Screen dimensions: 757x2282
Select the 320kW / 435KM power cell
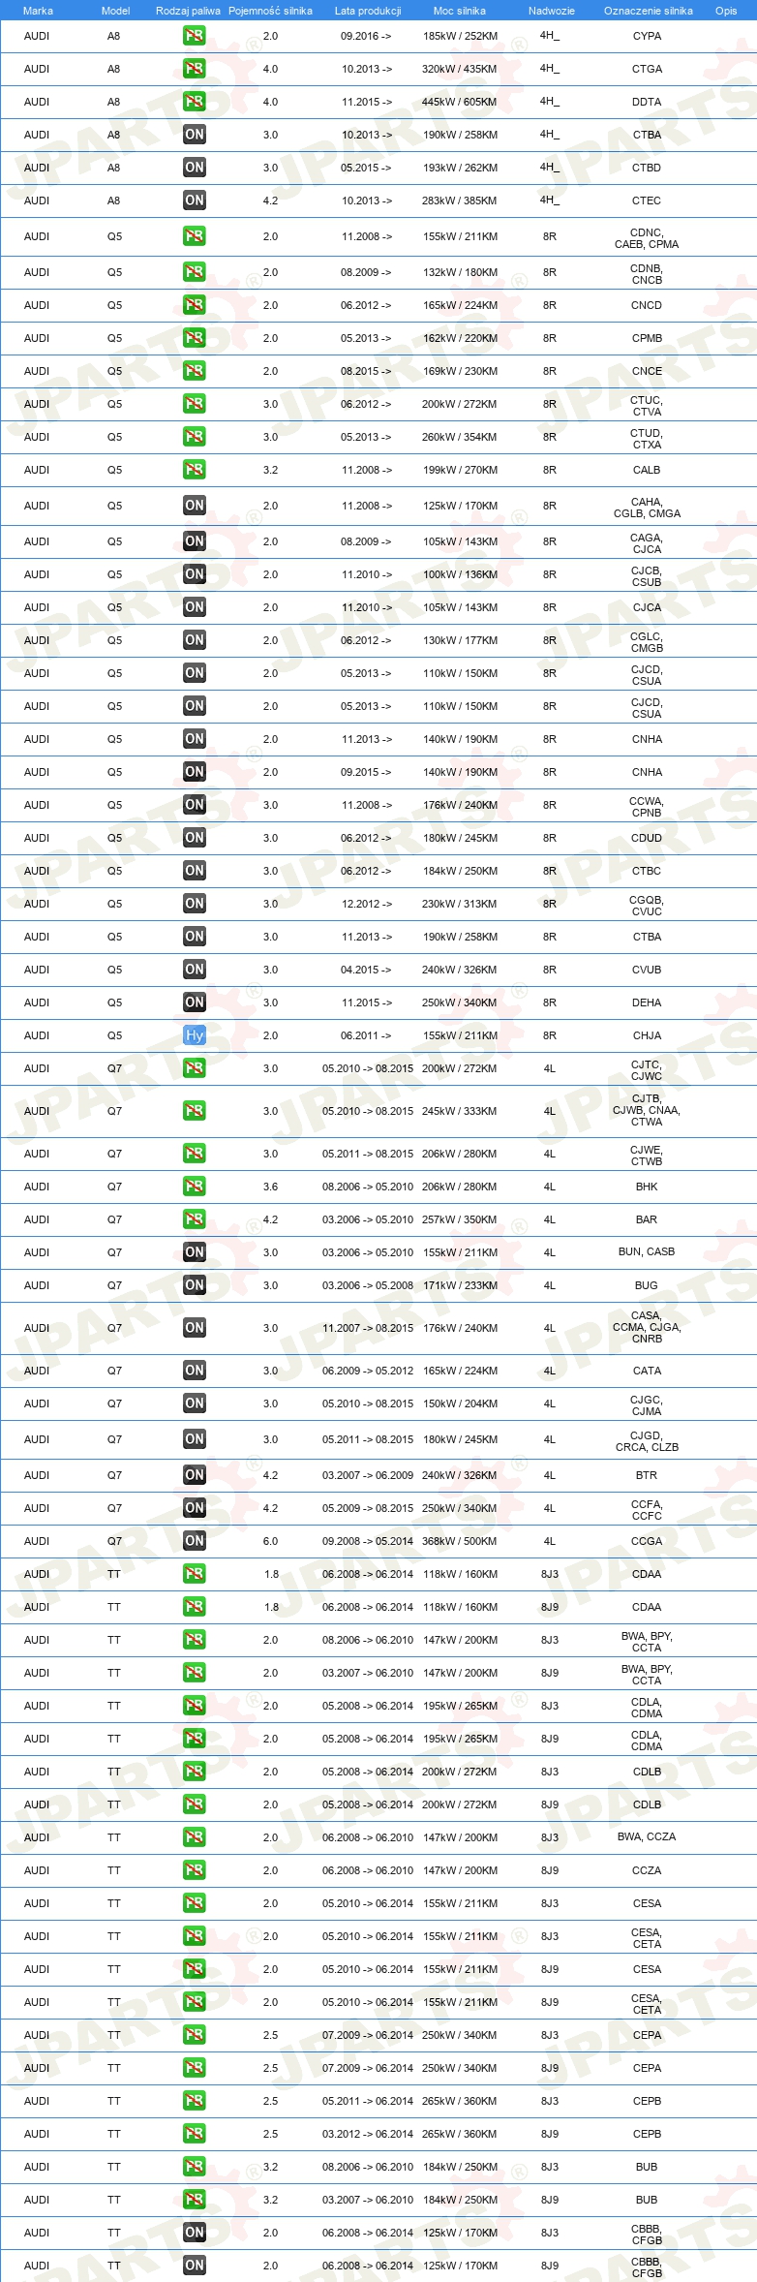tap(460, 69)
